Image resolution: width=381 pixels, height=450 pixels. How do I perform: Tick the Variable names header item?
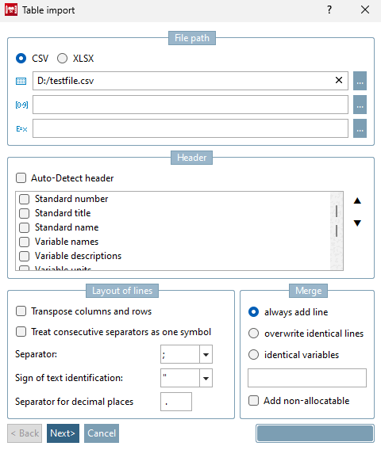tap(24, 242)
